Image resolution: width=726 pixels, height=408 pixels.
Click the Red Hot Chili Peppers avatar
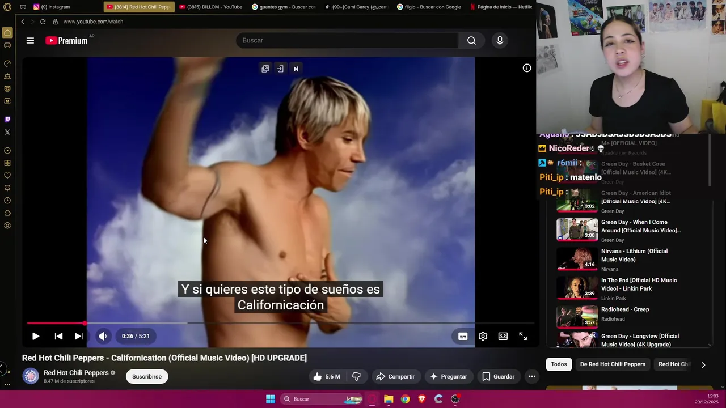coord(31,376)
